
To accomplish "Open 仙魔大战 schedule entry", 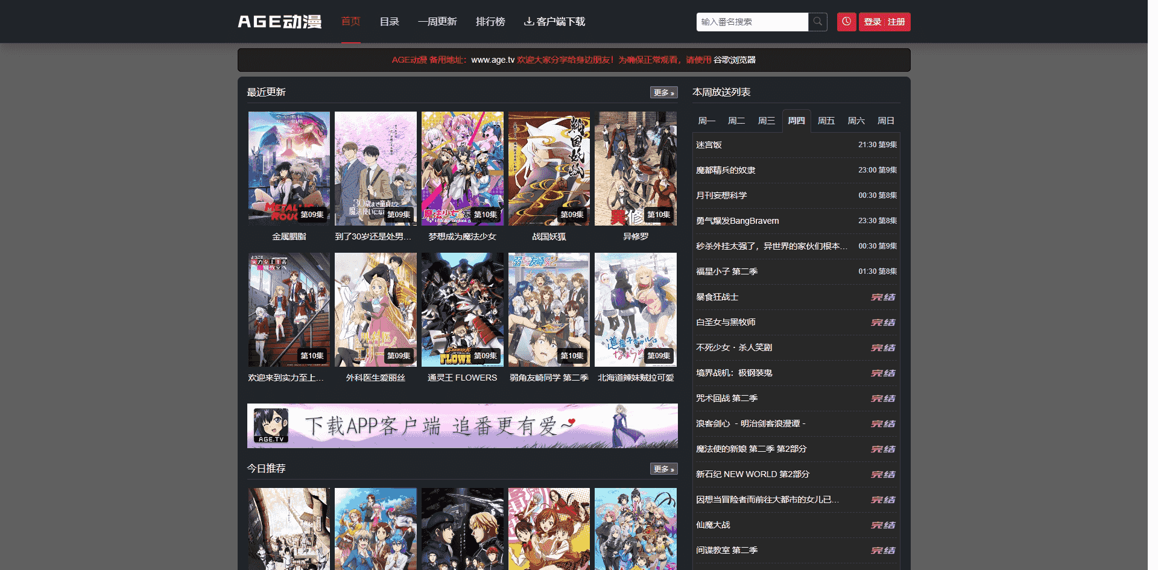I will point(713,525).
